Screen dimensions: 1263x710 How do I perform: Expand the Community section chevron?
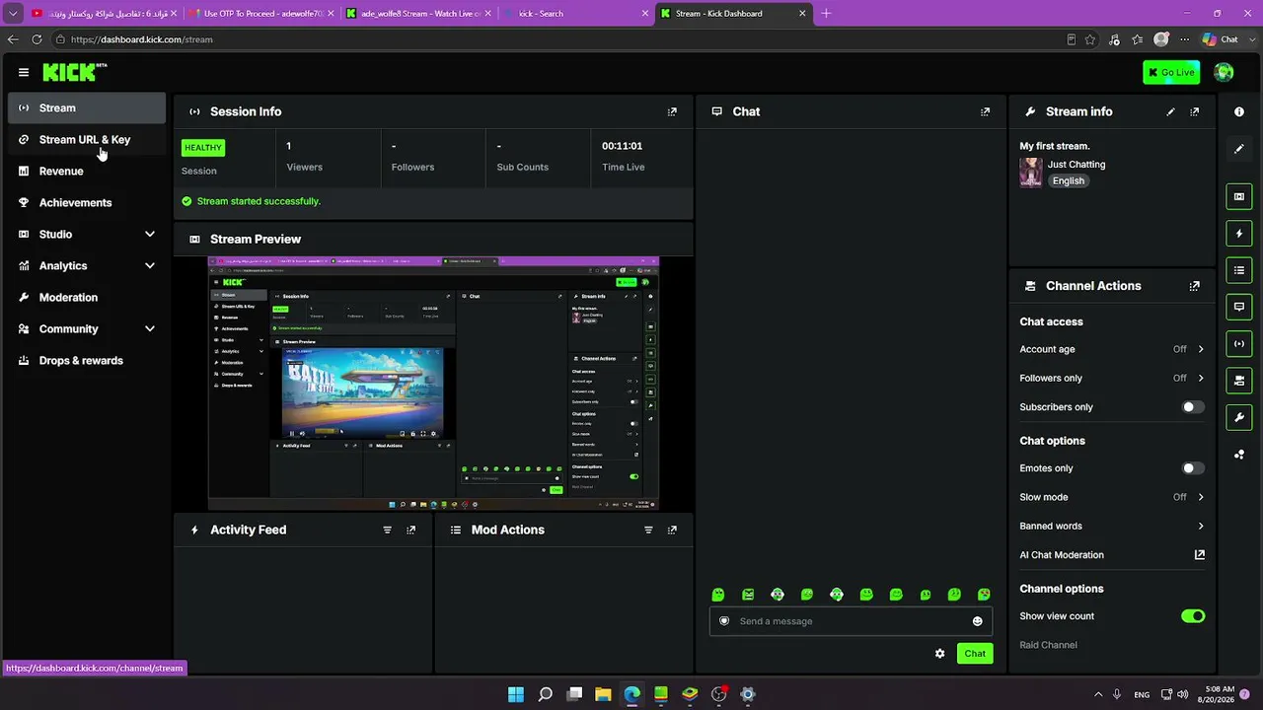[x=150, y=329]
